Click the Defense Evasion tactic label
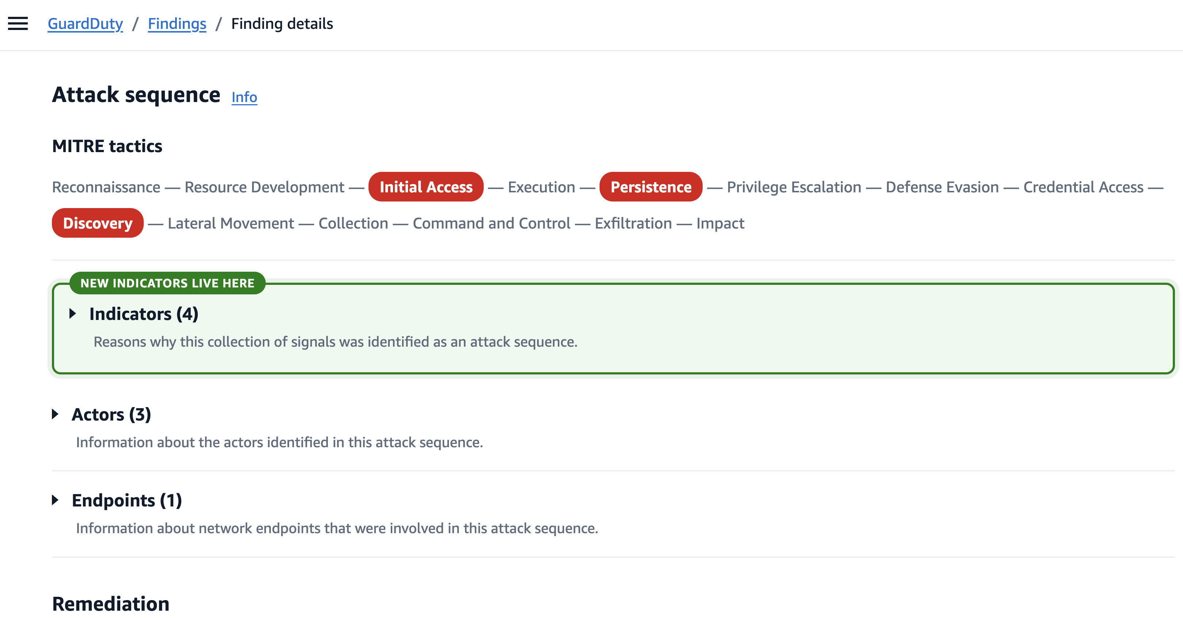The image size is (1183, 618). (942, 187)
